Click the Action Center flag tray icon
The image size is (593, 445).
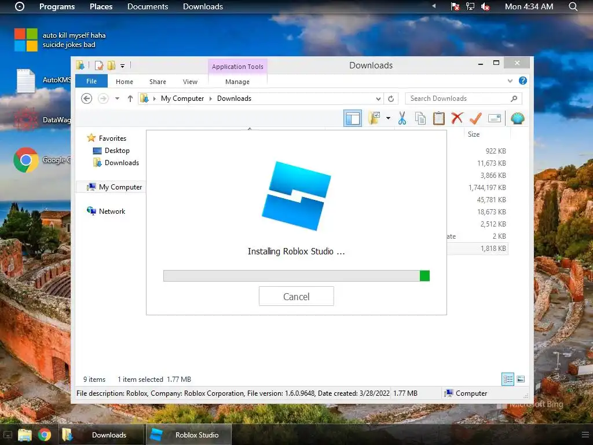pyautogui.click(x=455, y=6)
